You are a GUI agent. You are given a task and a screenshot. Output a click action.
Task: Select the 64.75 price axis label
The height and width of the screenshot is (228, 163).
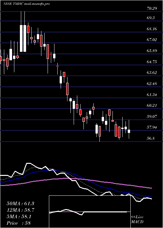152,62
